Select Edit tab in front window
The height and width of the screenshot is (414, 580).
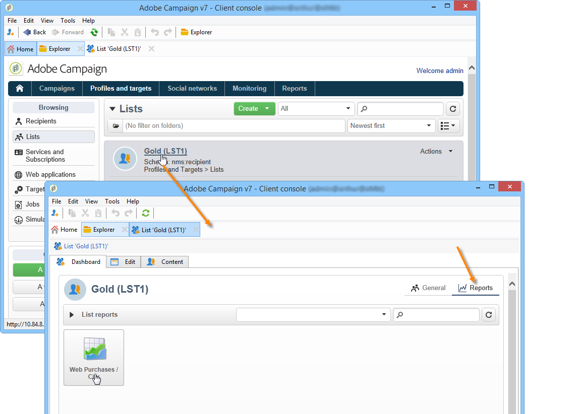pyautogui.click(x=124, y=262)
